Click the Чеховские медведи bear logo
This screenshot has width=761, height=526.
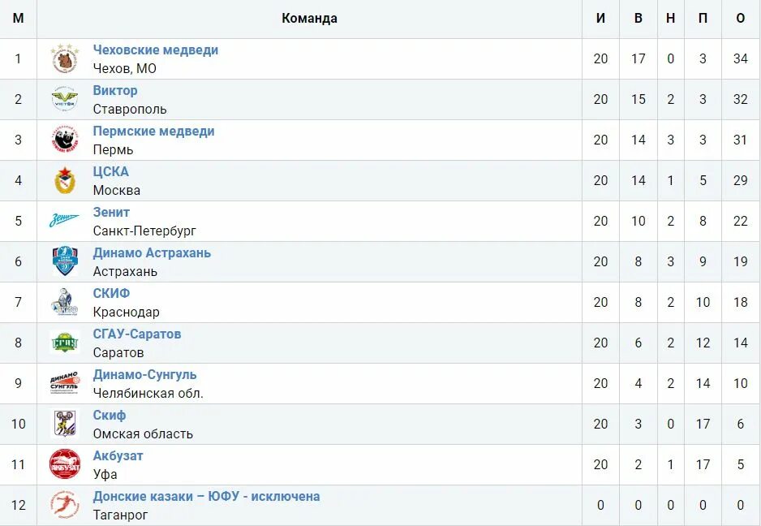pos(65,58)
